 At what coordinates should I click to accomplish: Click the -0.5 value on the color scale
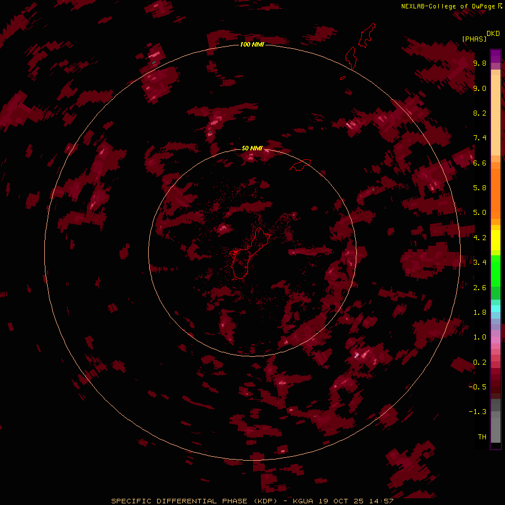point(478,387)
